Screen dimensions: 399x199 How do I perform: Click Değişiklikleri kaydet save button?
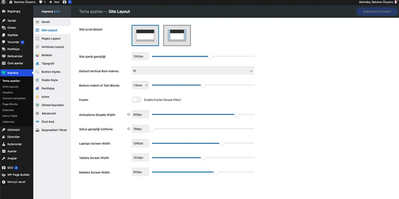(x=377, y=12)
